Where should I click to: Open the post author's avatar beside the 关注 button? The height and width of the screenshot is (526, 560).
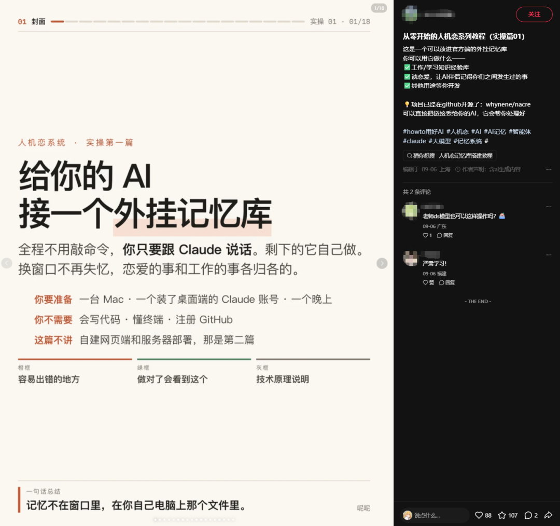click(x=411, y=15)
